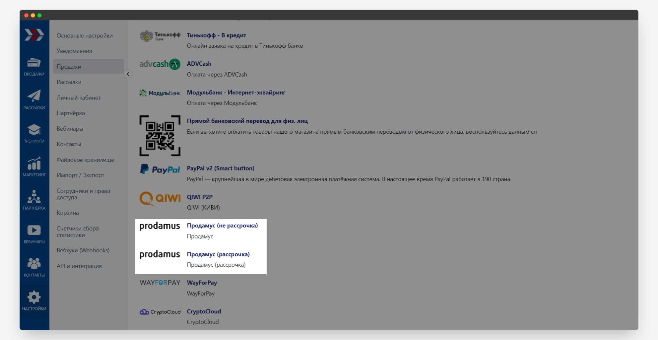Screen dimensions: 658x340
Task: Collapse the settings submenu with chevron
Action: [128, 74]
